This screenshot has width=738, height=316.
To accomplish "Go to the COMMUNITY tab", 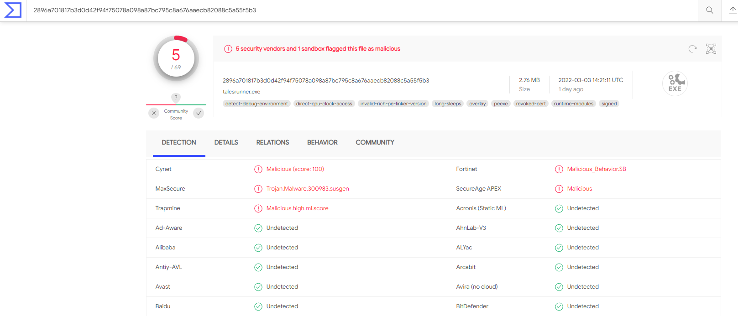I will pos(375,143).
